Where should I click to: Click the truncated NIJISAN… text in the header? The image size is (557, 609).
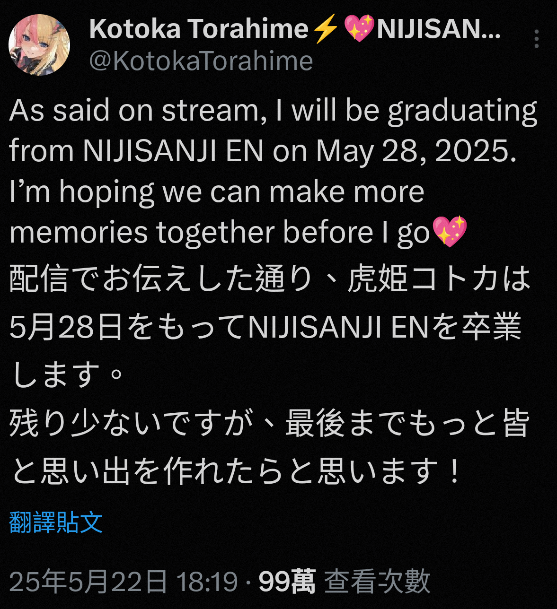(x=439, y=28)
